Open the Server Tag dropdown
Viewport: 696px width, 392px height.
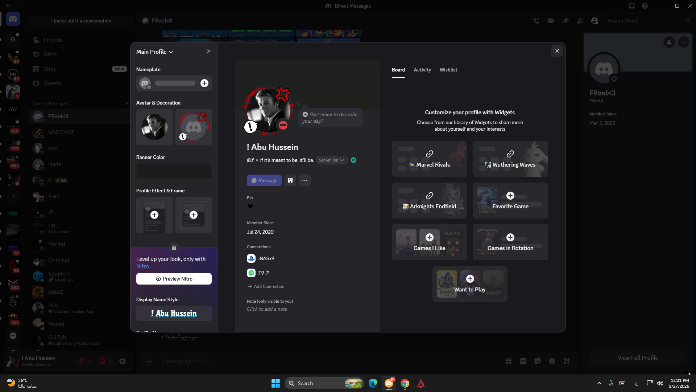[x=332, y=160]
